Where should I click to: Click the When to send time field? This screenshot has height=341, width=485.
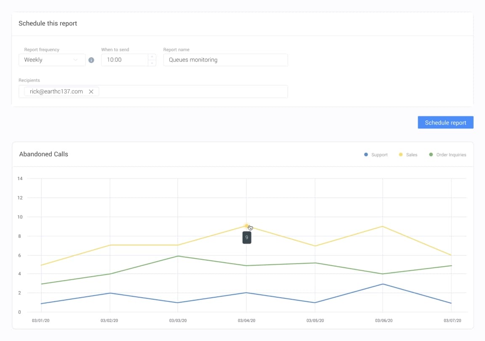pos(125,60)
